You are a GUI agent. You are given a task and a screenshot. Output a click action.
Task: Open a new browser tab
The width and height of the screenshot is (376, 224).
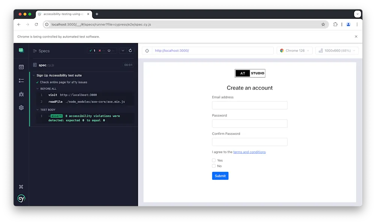coord(97,14)
